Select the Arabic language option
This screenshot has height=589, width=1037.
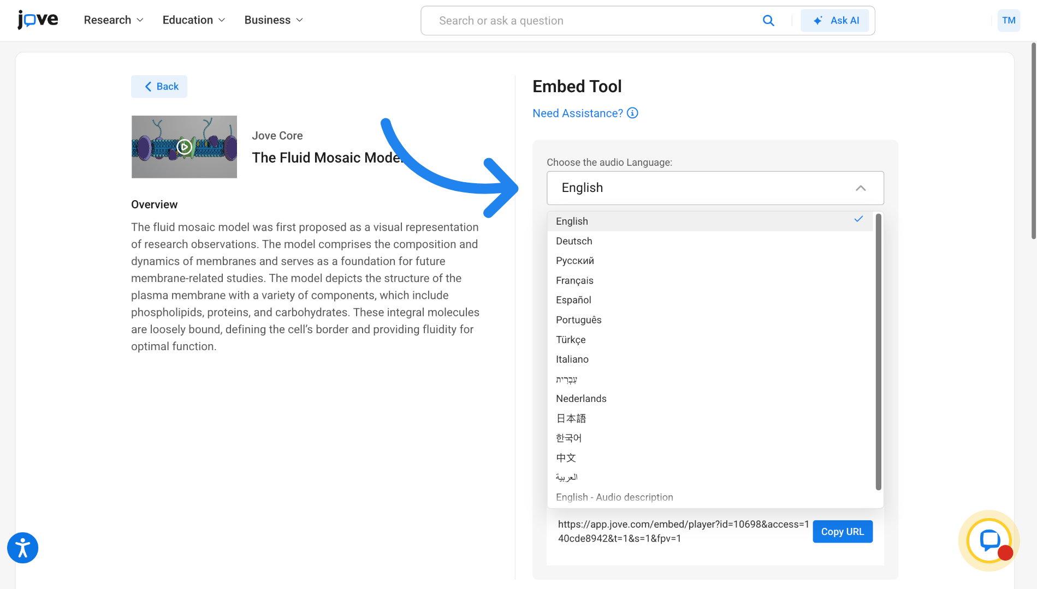(710, 478)
